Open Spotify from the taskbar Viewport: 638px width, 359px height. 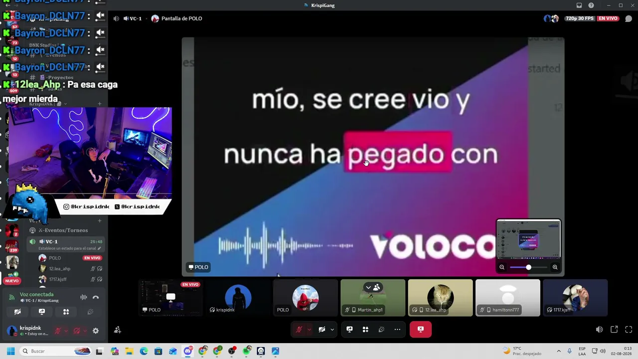click(246, 352)
